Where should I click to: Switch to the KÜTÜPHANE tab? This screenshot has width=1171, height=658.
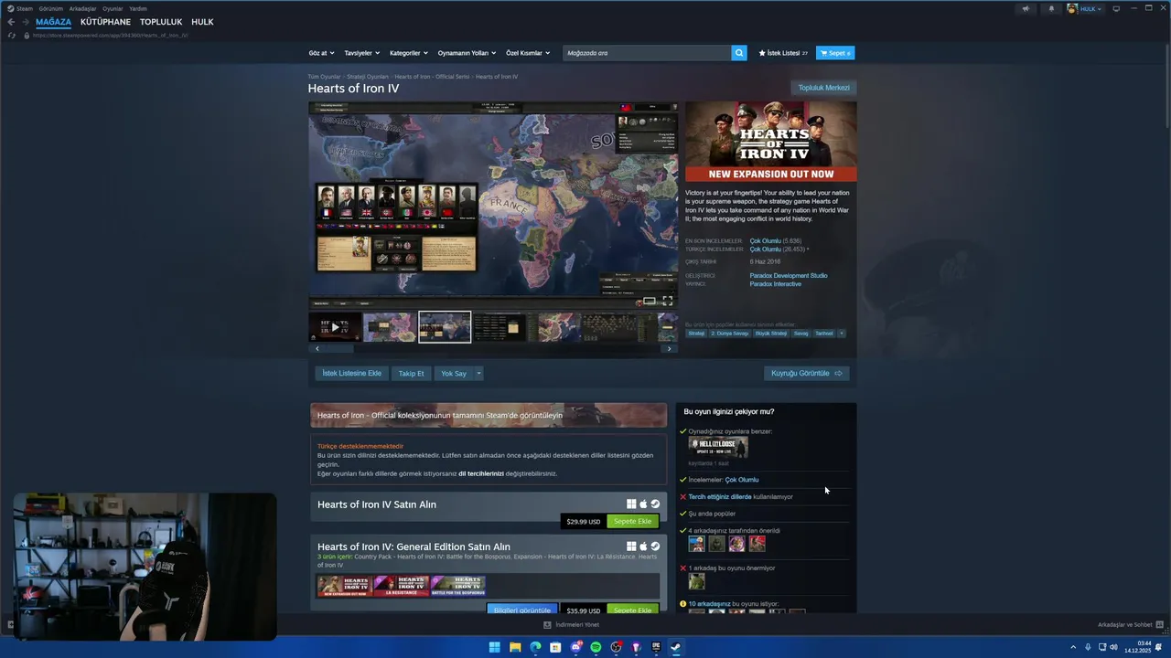click(x=105, y=22)
